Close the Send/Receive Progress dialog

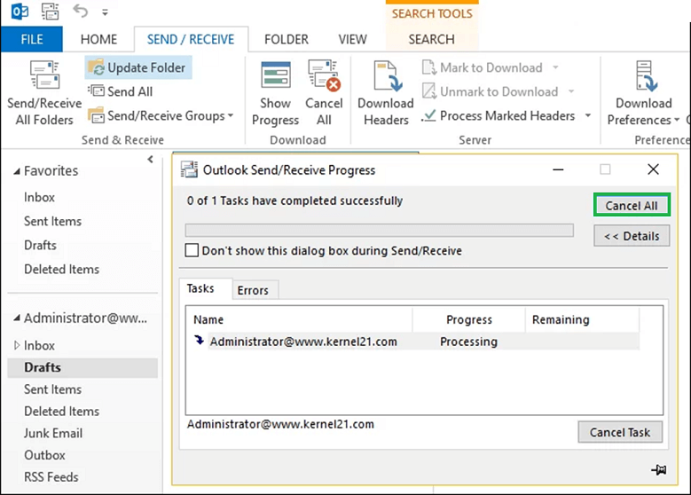(x=653, y=169)
